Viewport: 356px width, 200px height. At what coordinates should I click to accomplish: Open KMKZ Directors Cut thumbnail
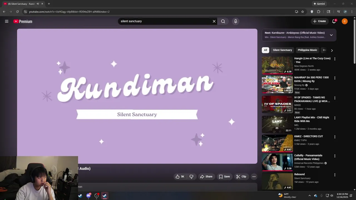[x=277, y=143]
